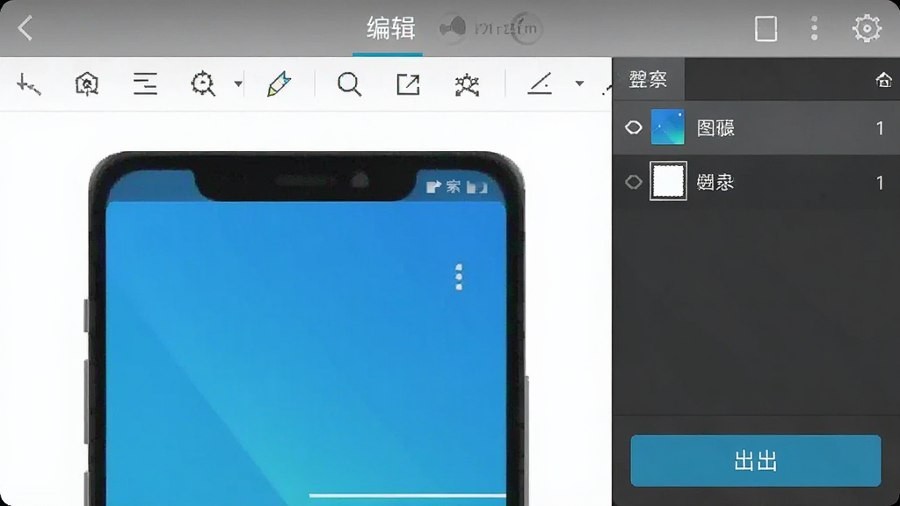The image size is (900, 506).
Task: Toggle visibility of the white layer
Action: pos(634,182)
